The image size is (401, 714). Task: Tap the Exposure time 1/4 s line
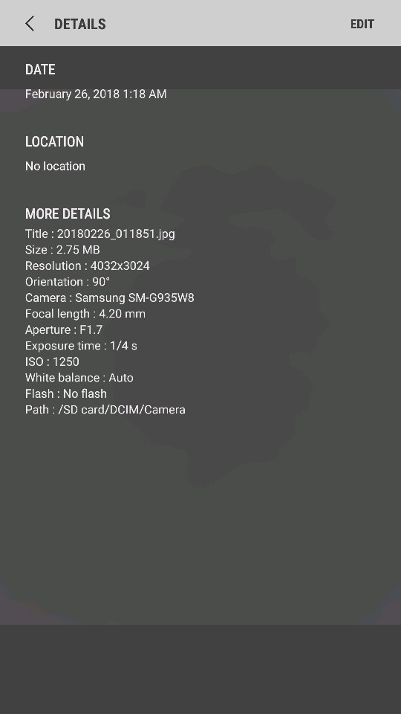(81, 345)
